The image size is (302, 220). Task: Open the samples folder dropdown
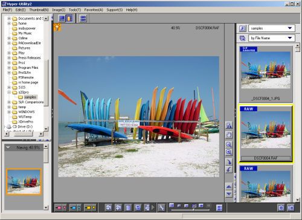coord(272,28)
